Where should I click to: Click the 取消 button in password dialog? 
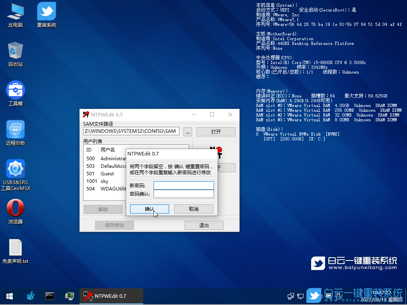pos(194,209)
